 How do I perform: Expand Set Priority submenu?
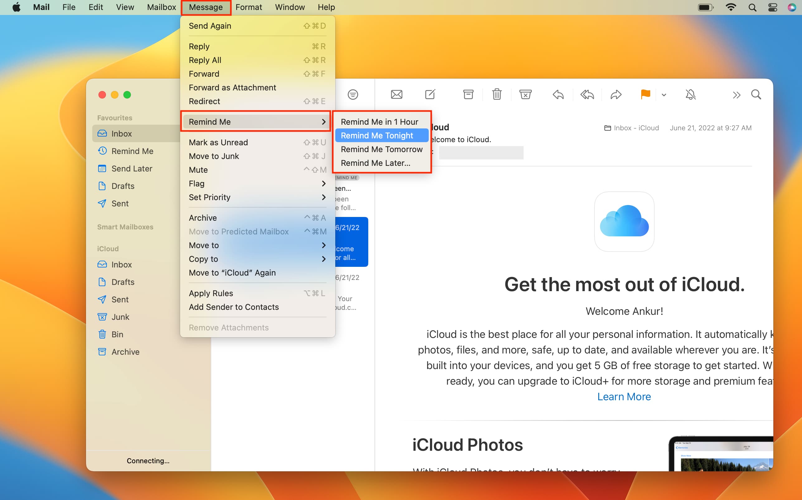(x=257, y=197)
